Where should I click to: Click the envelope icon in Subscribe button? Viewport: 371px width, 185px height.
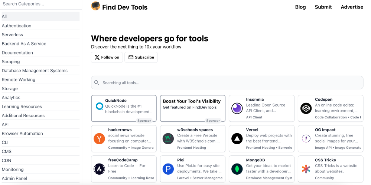coord(131,57)
